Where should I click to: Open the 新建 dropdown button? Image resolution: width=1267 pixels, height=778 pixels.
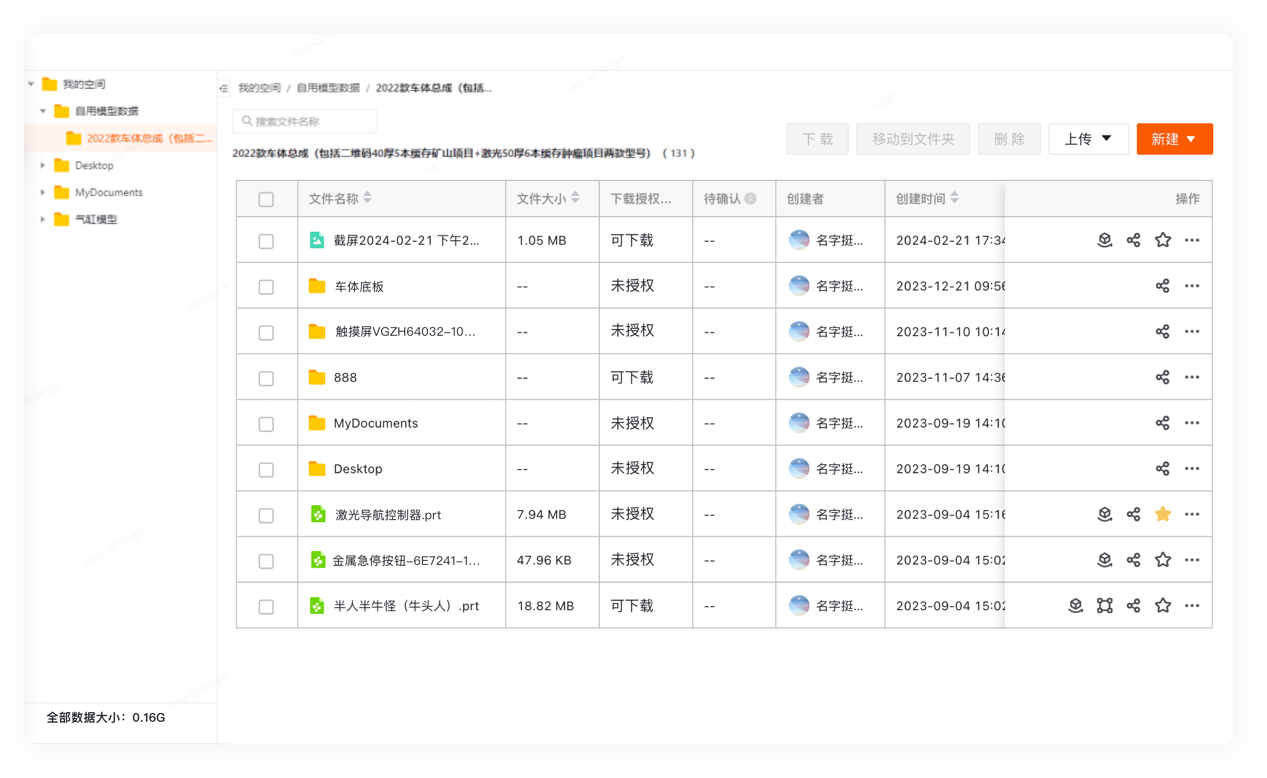coord(1174,139)
